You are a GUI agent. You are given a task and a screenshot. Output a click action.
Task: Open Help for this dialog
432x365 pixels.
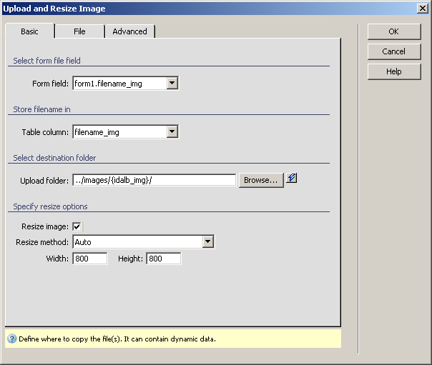point(393,71)
